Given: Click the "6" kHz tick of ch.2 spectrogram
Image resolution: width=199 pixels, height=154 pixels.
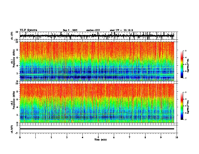Looking at the screenshot, I should pyautogui.click(x=17, y=99).
